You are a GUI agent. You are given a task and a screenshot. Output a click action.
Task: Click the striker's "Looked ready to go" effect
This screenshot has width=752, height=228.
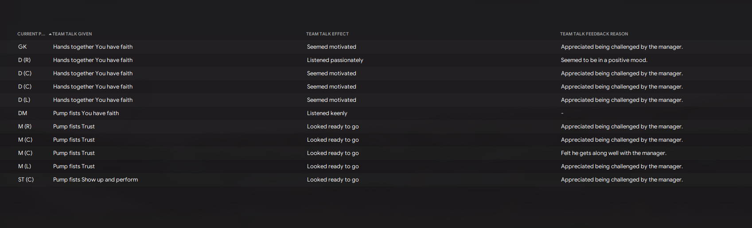pos(333,180)
